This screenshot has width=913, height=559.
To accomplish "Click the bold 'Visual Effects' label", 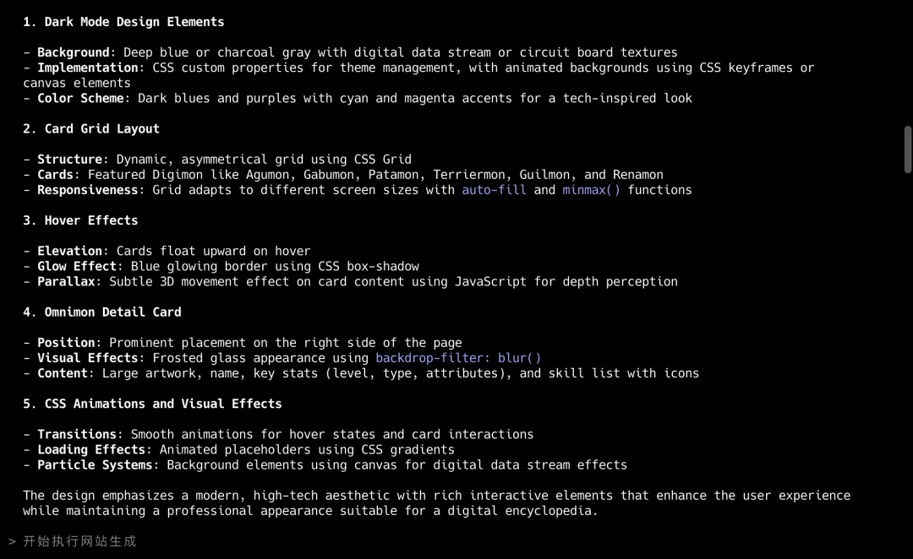I will (87, 358).
